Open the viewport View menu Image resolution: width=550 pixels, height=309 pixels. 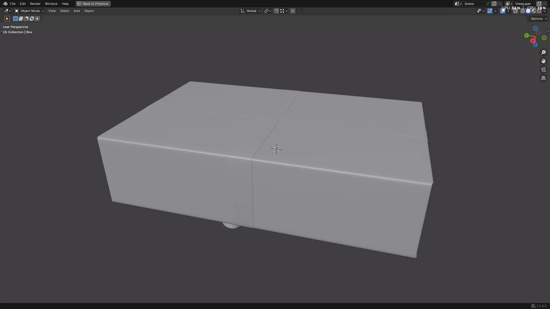pyautogui.click(x=52, y=11)
